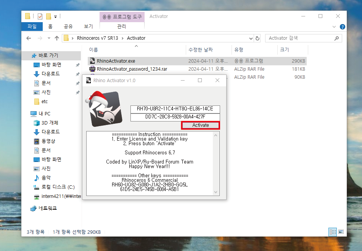This screenshot has height=251, width=362.
Task: Click the instruction box scrollbar up arrow
Action: (216, 135)
